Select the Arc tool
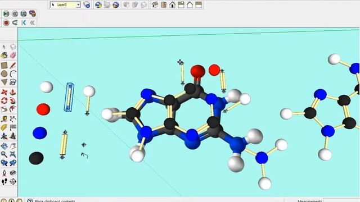This screenshot has width=360, height=202. tap(13, 74)
